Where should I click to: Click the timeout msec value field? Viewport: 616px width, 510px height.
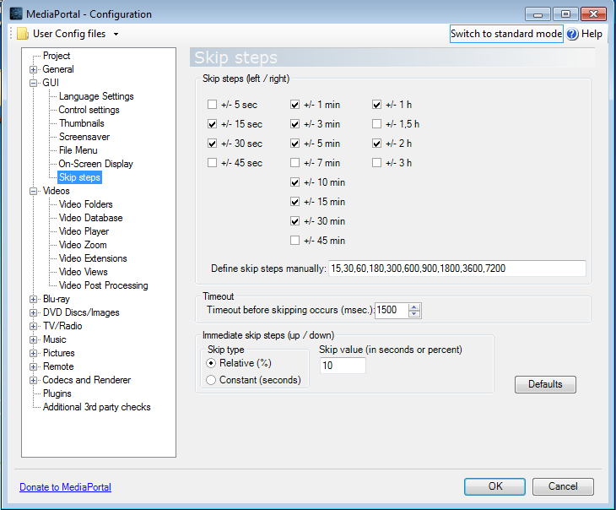[x=392, y=310]
